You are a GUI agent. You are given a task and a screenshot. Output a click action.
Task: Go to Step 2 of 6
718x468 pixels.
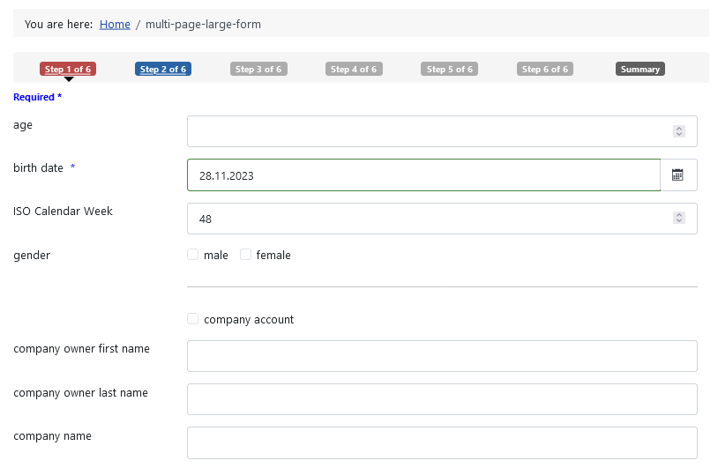coord(163,69)
